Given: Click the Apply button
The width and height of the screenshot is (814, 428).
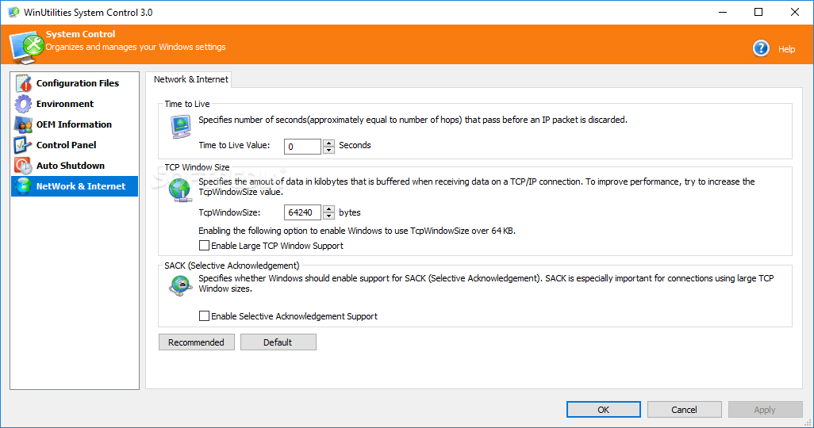Looking at the screenshot, I should tap(765, 409).
